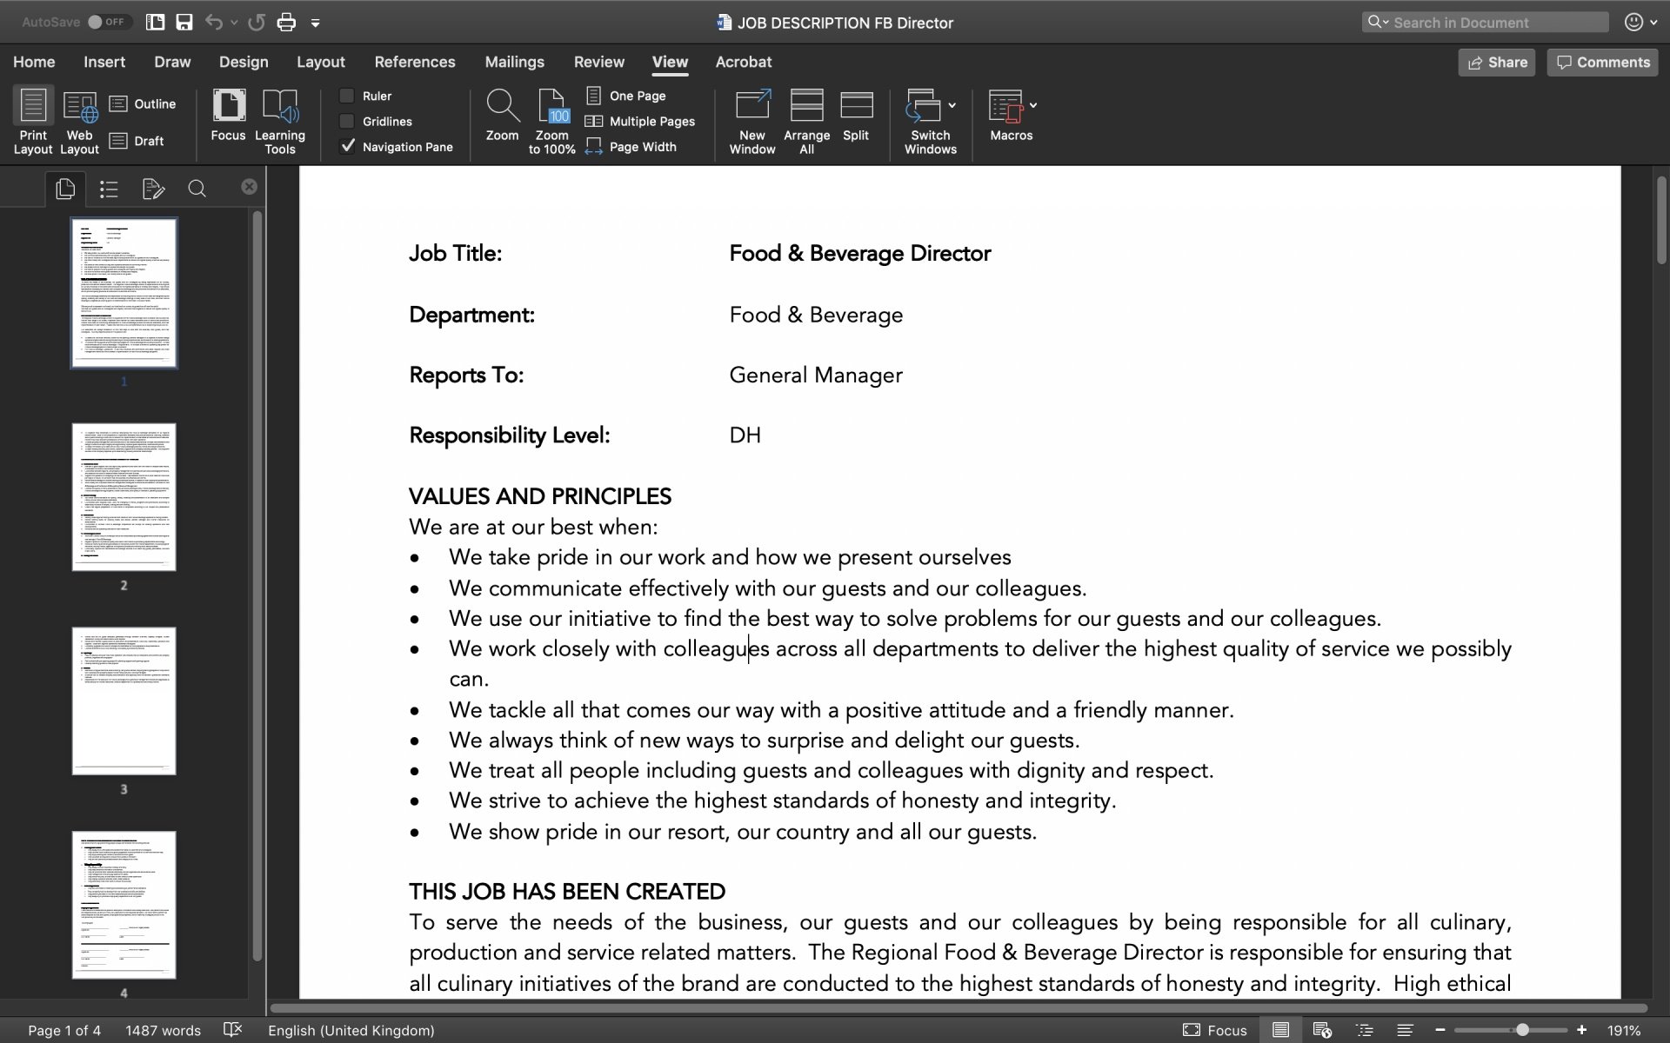The height and width of the screenshot is (1043, 1670).
Task: Enable the Gridlines checkbox
Action: pyautogui.click(x=347, y=122)
